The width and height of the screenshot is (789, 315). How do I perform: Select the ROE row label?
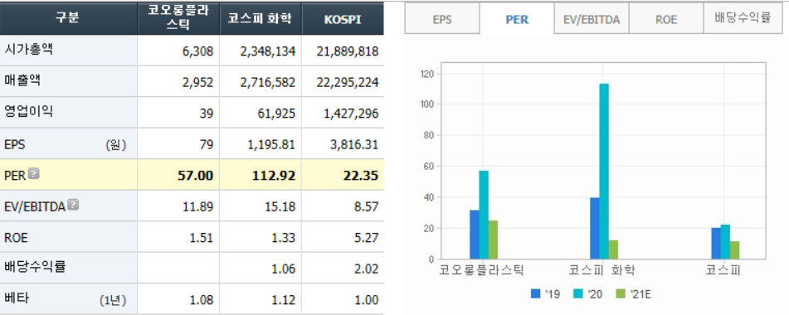coord(16,238)
